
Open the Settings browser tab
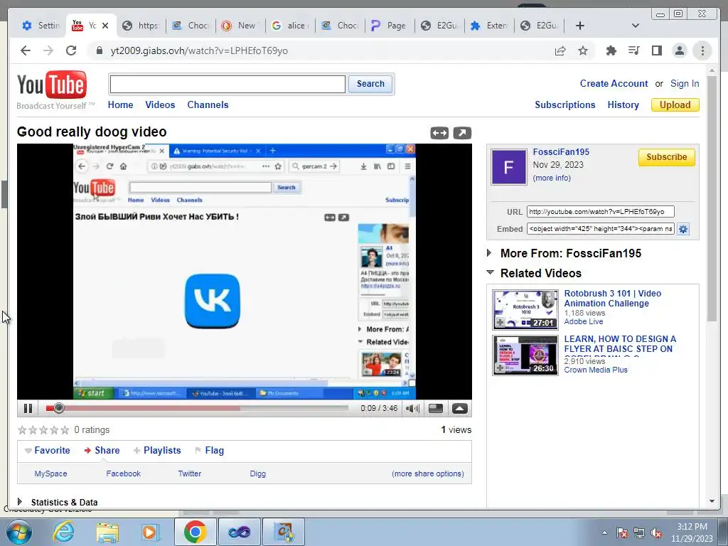pos(41,26)
